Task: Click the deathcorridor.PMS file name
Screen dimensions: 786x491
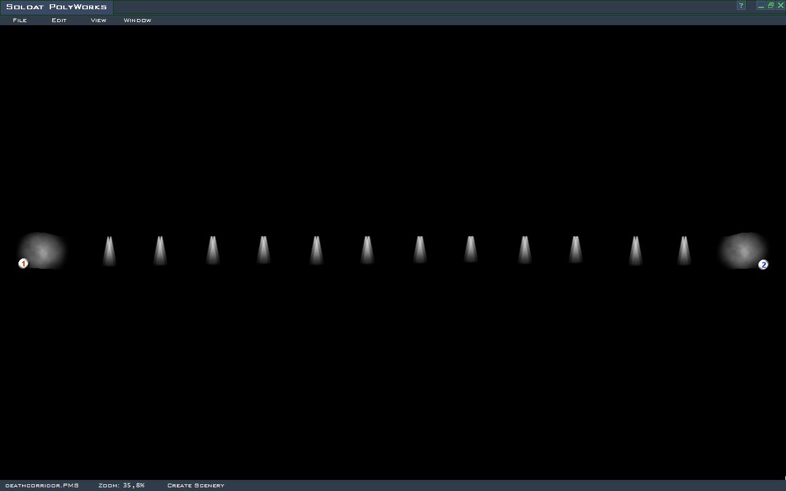Action: pyautogui.click(x=42, y=485)
